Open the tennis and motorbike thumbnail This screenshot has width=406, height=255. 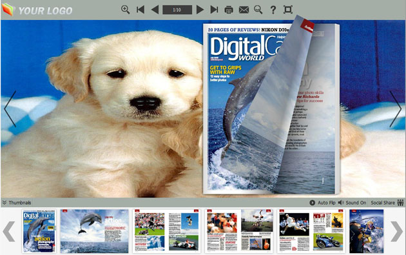(311, 231)
